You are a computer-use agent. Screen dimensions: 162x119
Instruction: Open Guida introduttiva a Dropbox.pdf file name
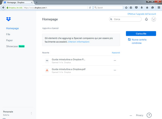point(69,69)
